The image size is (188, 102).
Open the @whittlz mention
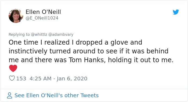pos(39,34)
